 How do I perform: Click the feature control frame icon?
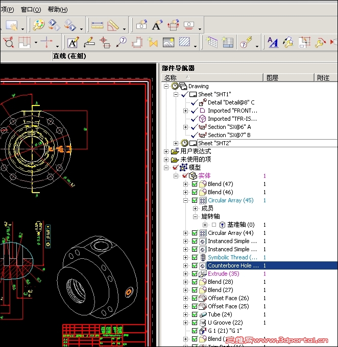[x=137, y=42]
